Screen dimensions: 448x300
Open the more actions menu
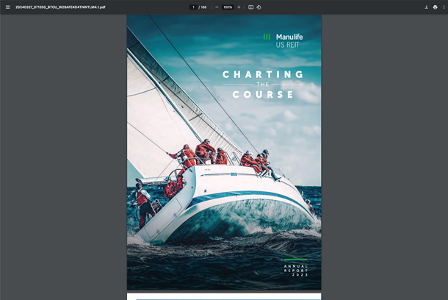[x=444, y=7]
